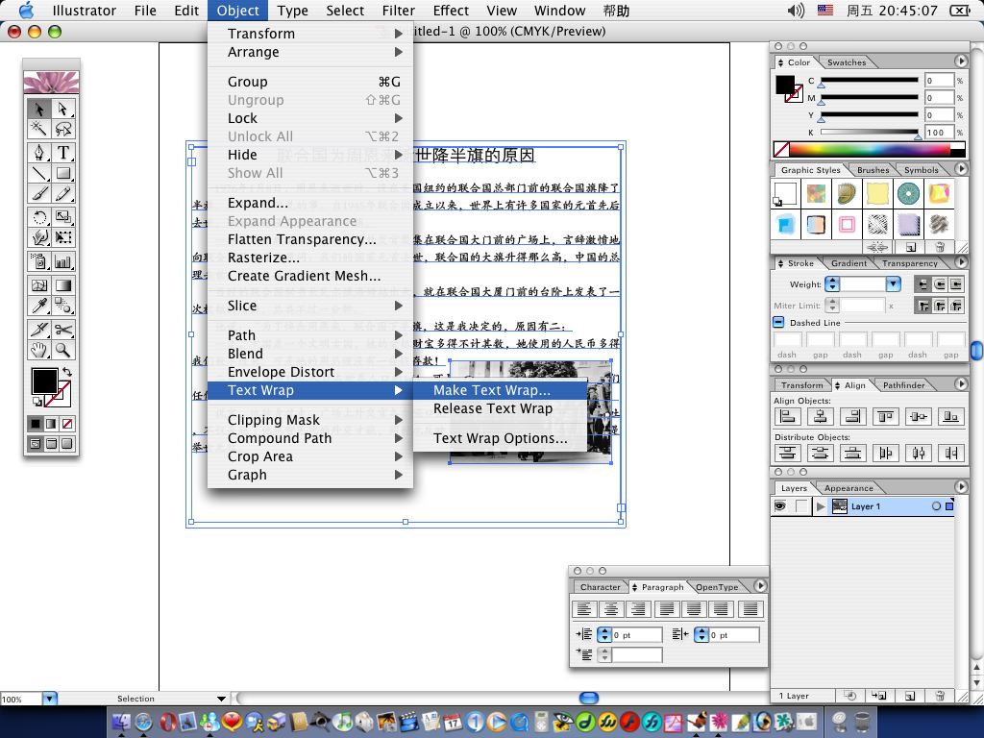Select the Zoom tool
This screenshot has width=984, height=738.
pyautogui.click(x=62, y=350)
